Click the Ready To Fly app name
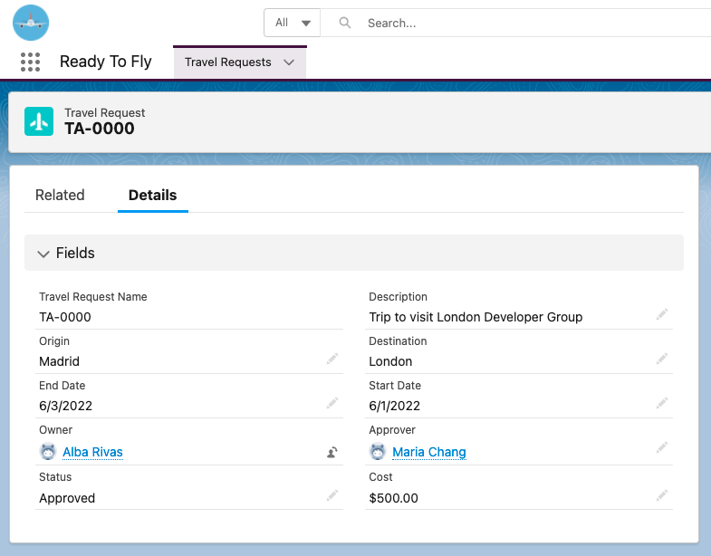This screenshot has width=711, height=556. (x=106, y=62)
